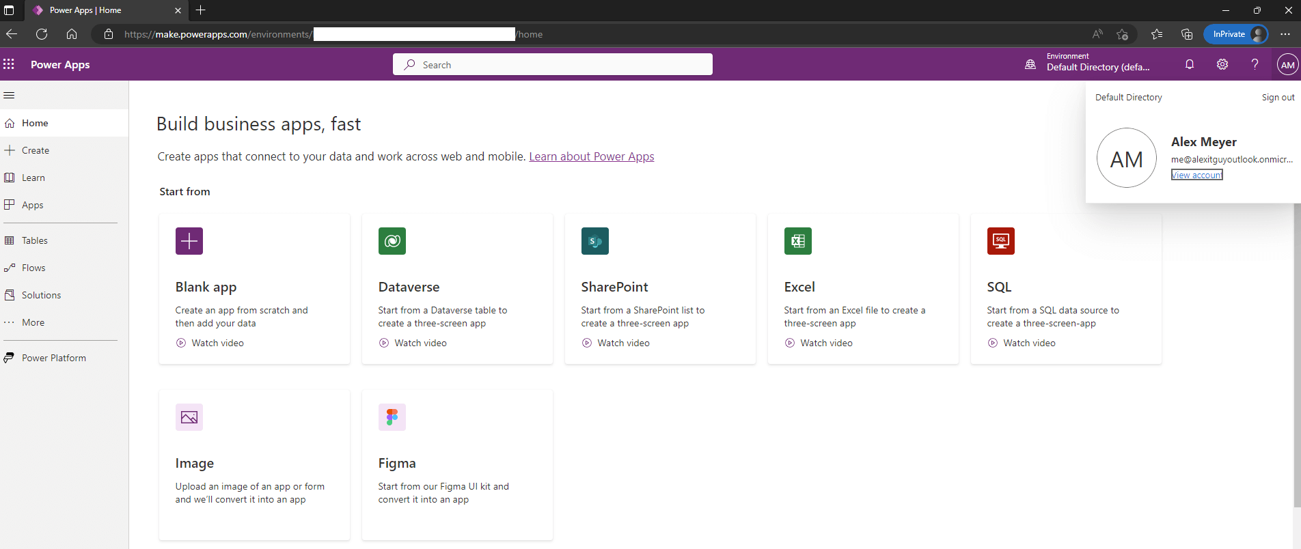The image size is (1301, 549).
Task: Select Flows in left navigation
Action: coord(64,268)
